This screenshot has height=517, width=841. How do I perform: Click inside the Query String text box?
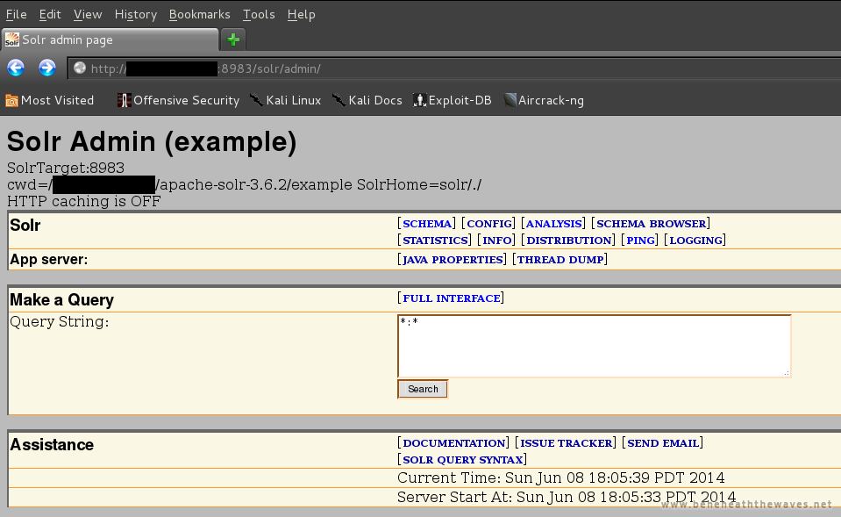[x=594, y=346]
